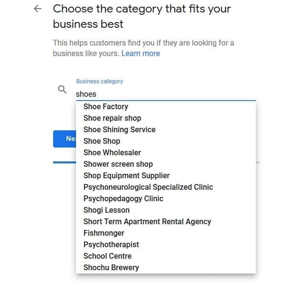Select Short Term Apartment Rental Agency

(166, 221)
